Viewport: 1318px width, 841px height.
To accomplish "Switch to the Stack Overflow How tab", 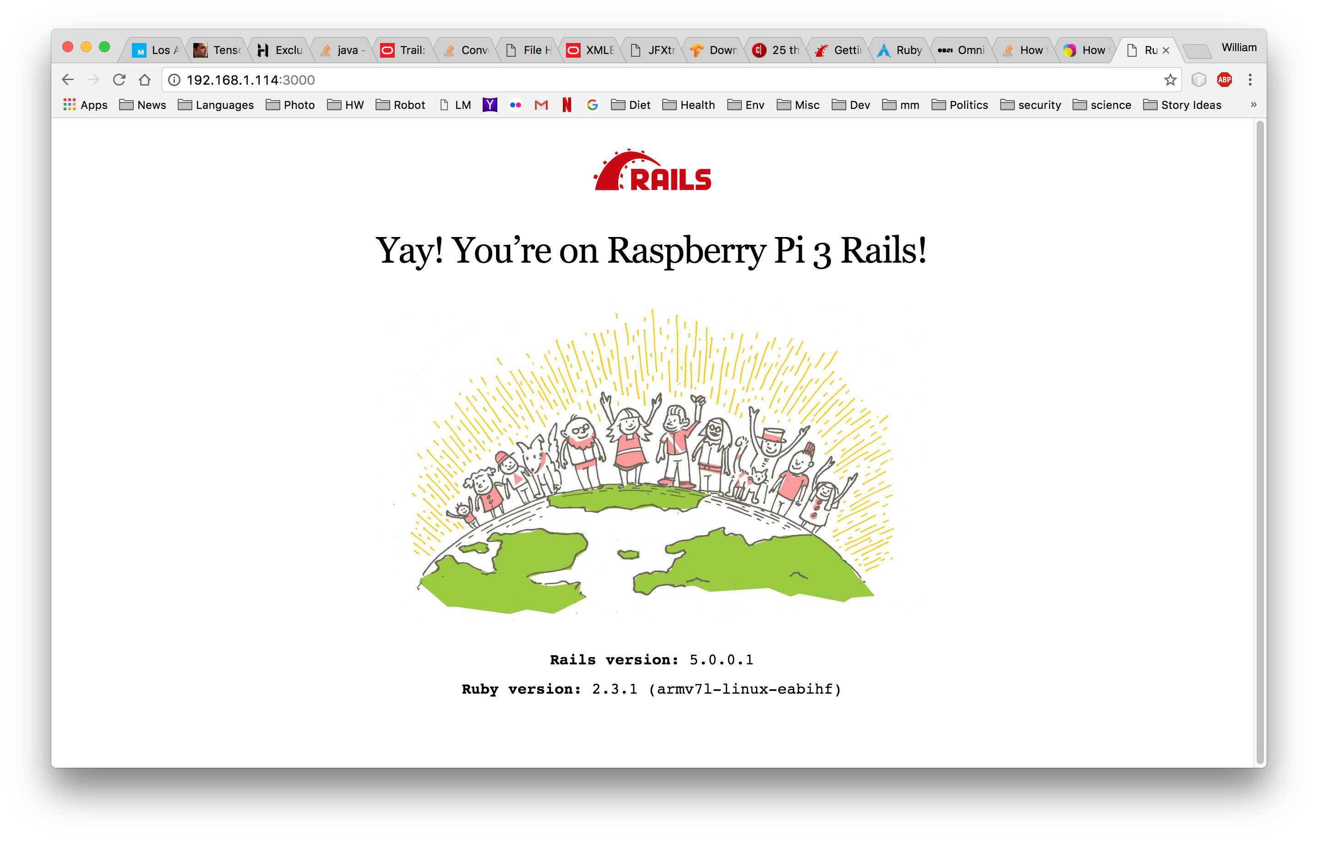I will pos(1024,50).
